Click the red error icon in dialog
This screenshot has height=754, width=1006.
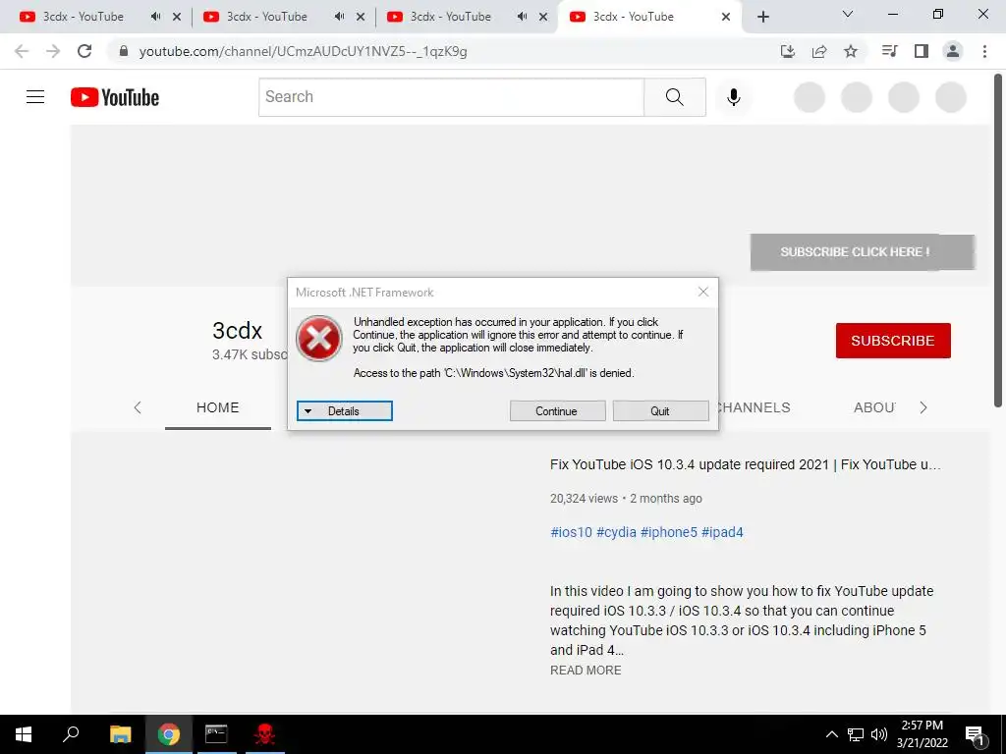pyautogui.click(x=319, y=338)
